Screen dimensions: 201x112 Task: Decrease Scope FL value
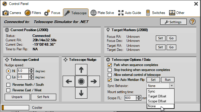(x=139, y=99)
